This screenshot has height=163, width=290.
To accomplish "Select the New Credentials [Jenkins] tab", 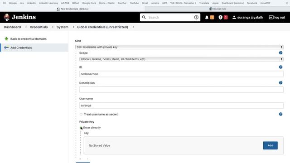I will click(x=72, y=9).
